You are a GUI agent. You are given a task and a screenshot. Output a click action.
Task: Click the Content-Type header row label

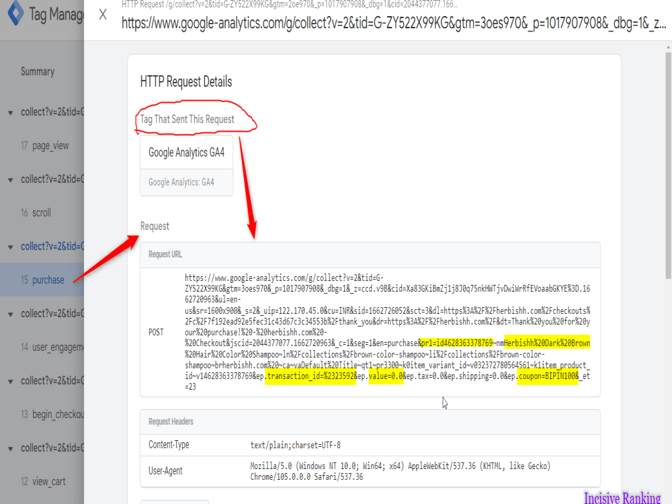click(x=169, y=445)
